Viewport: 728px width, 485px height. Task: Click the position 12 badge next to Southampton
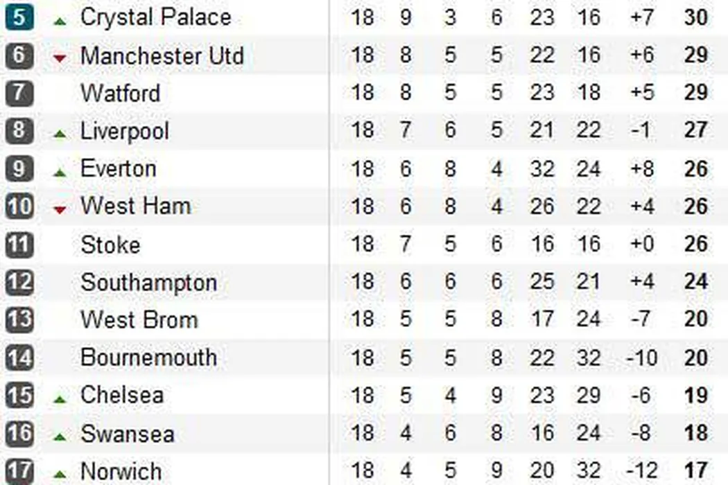[x=19, y=282]
